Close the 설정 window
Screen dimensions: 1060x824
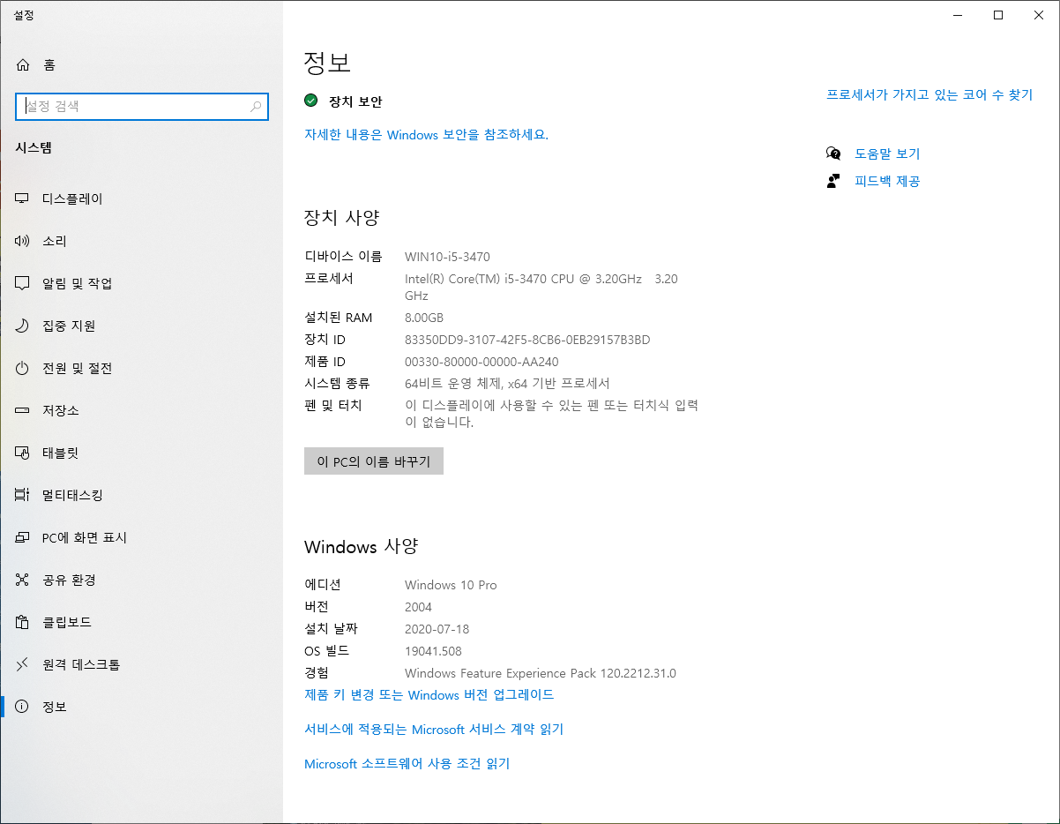coord(1039,15)
